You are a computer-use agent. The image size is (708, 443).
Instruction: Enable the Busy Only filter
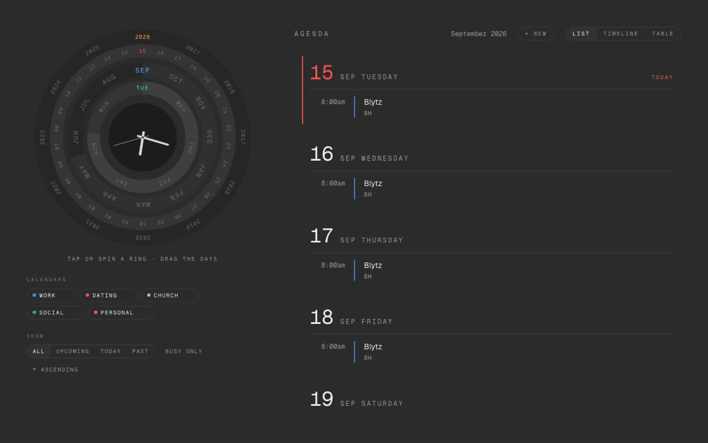tap(184, 351)
